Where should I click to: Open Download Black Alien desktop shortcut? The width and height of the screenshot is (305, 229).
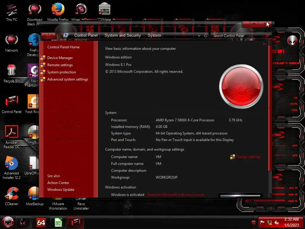35,15
